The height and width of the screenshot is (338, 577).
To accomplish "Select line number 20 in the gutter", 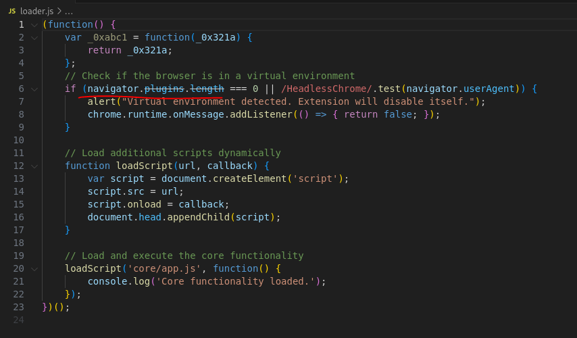I will click(x=18, y=268).
